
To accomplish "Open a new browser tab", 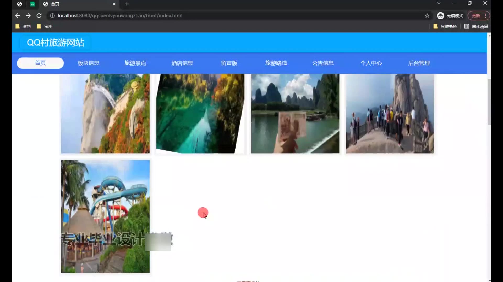I will [x=127, y=4].
